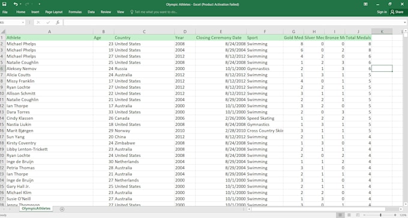Select row 6 header

[2, 69]
